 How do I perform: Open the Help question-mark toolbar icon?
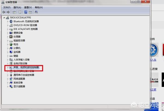tap(26, 12)
